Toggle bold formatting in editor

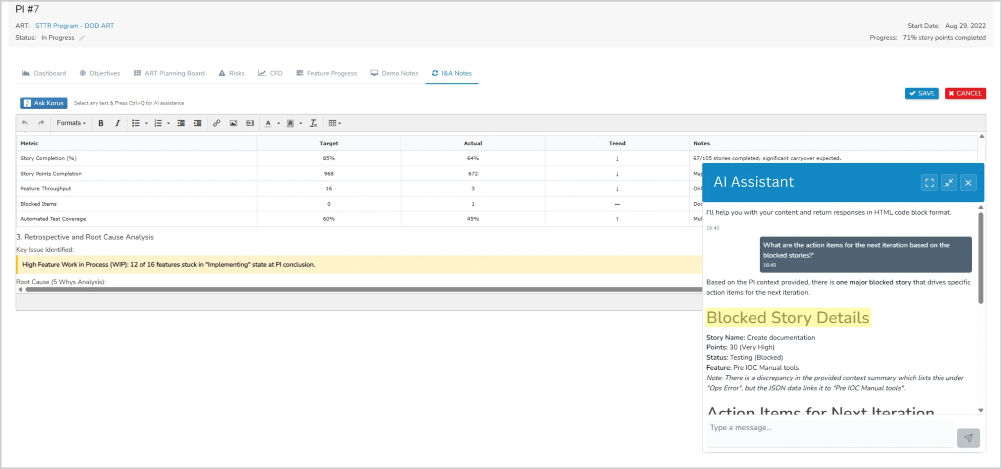pyautogui.click(x=101, y=123)
